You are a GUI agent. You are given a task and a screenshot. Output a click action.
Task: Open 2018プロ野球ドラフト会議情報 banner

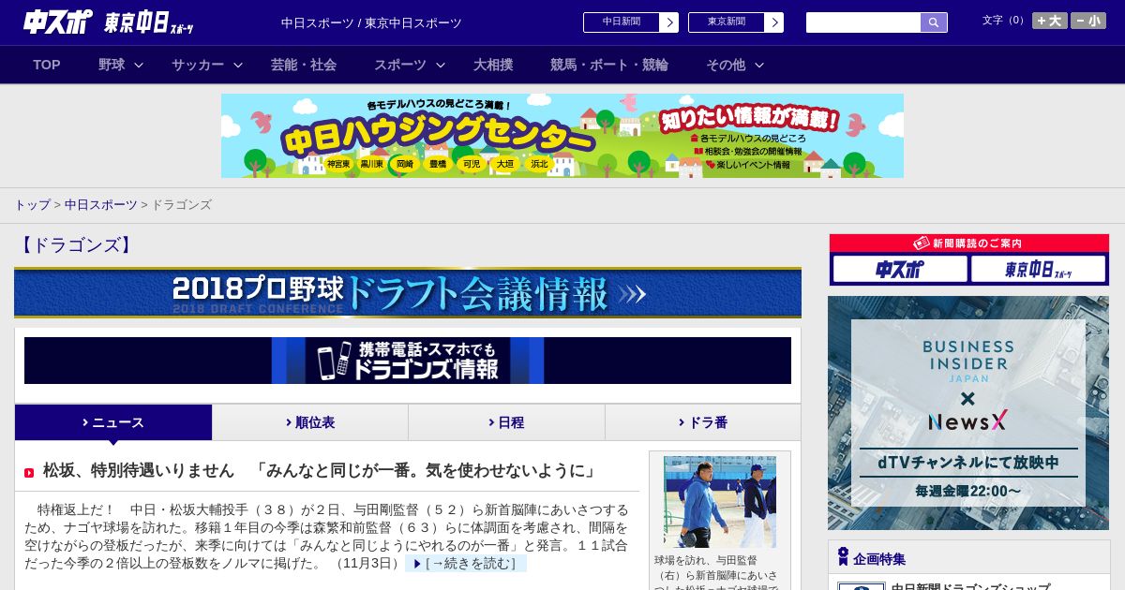[x=408, y=293]
